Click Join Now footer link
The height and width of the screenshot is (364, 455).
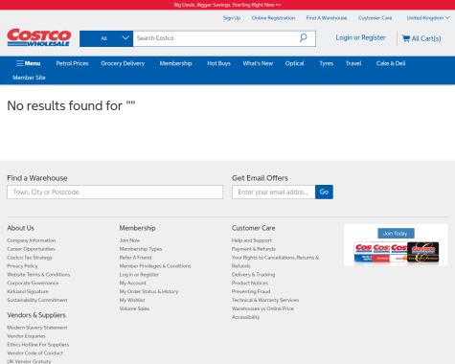tap(129, 240)
